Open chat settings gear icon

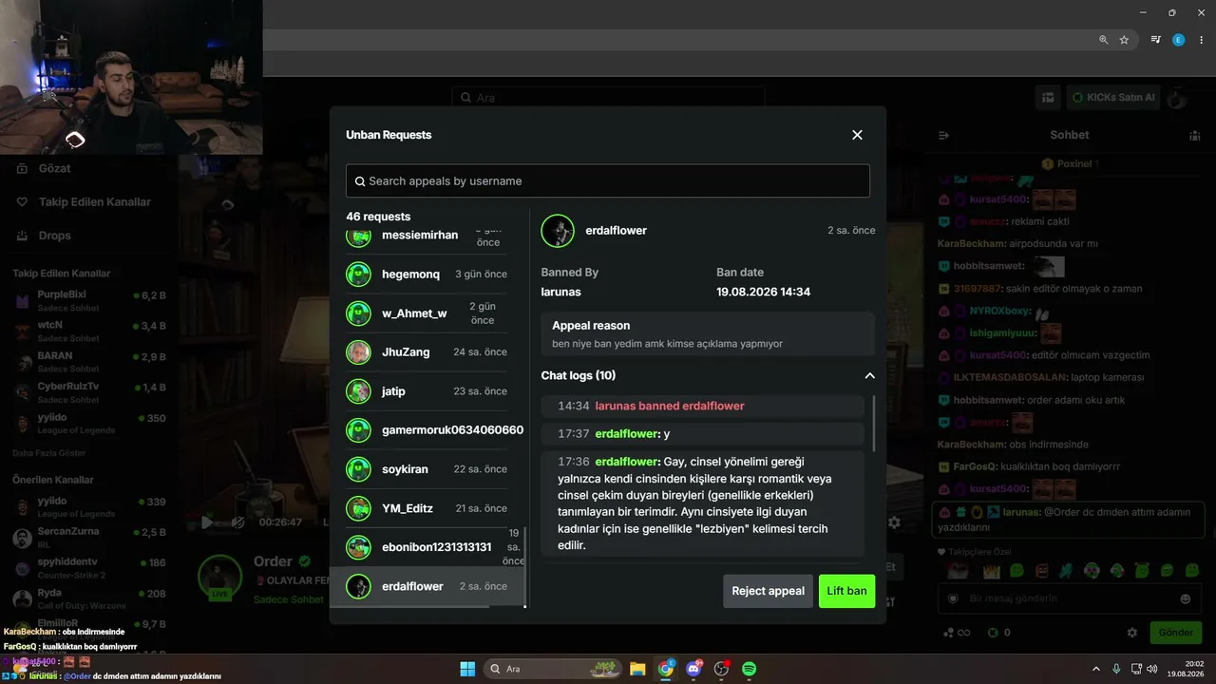tap(1131, 633)
